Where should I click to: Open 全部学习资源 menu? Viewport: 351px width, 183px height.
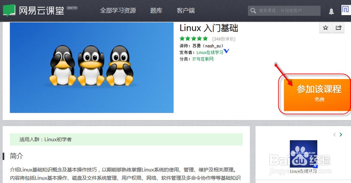coord(118,10)
